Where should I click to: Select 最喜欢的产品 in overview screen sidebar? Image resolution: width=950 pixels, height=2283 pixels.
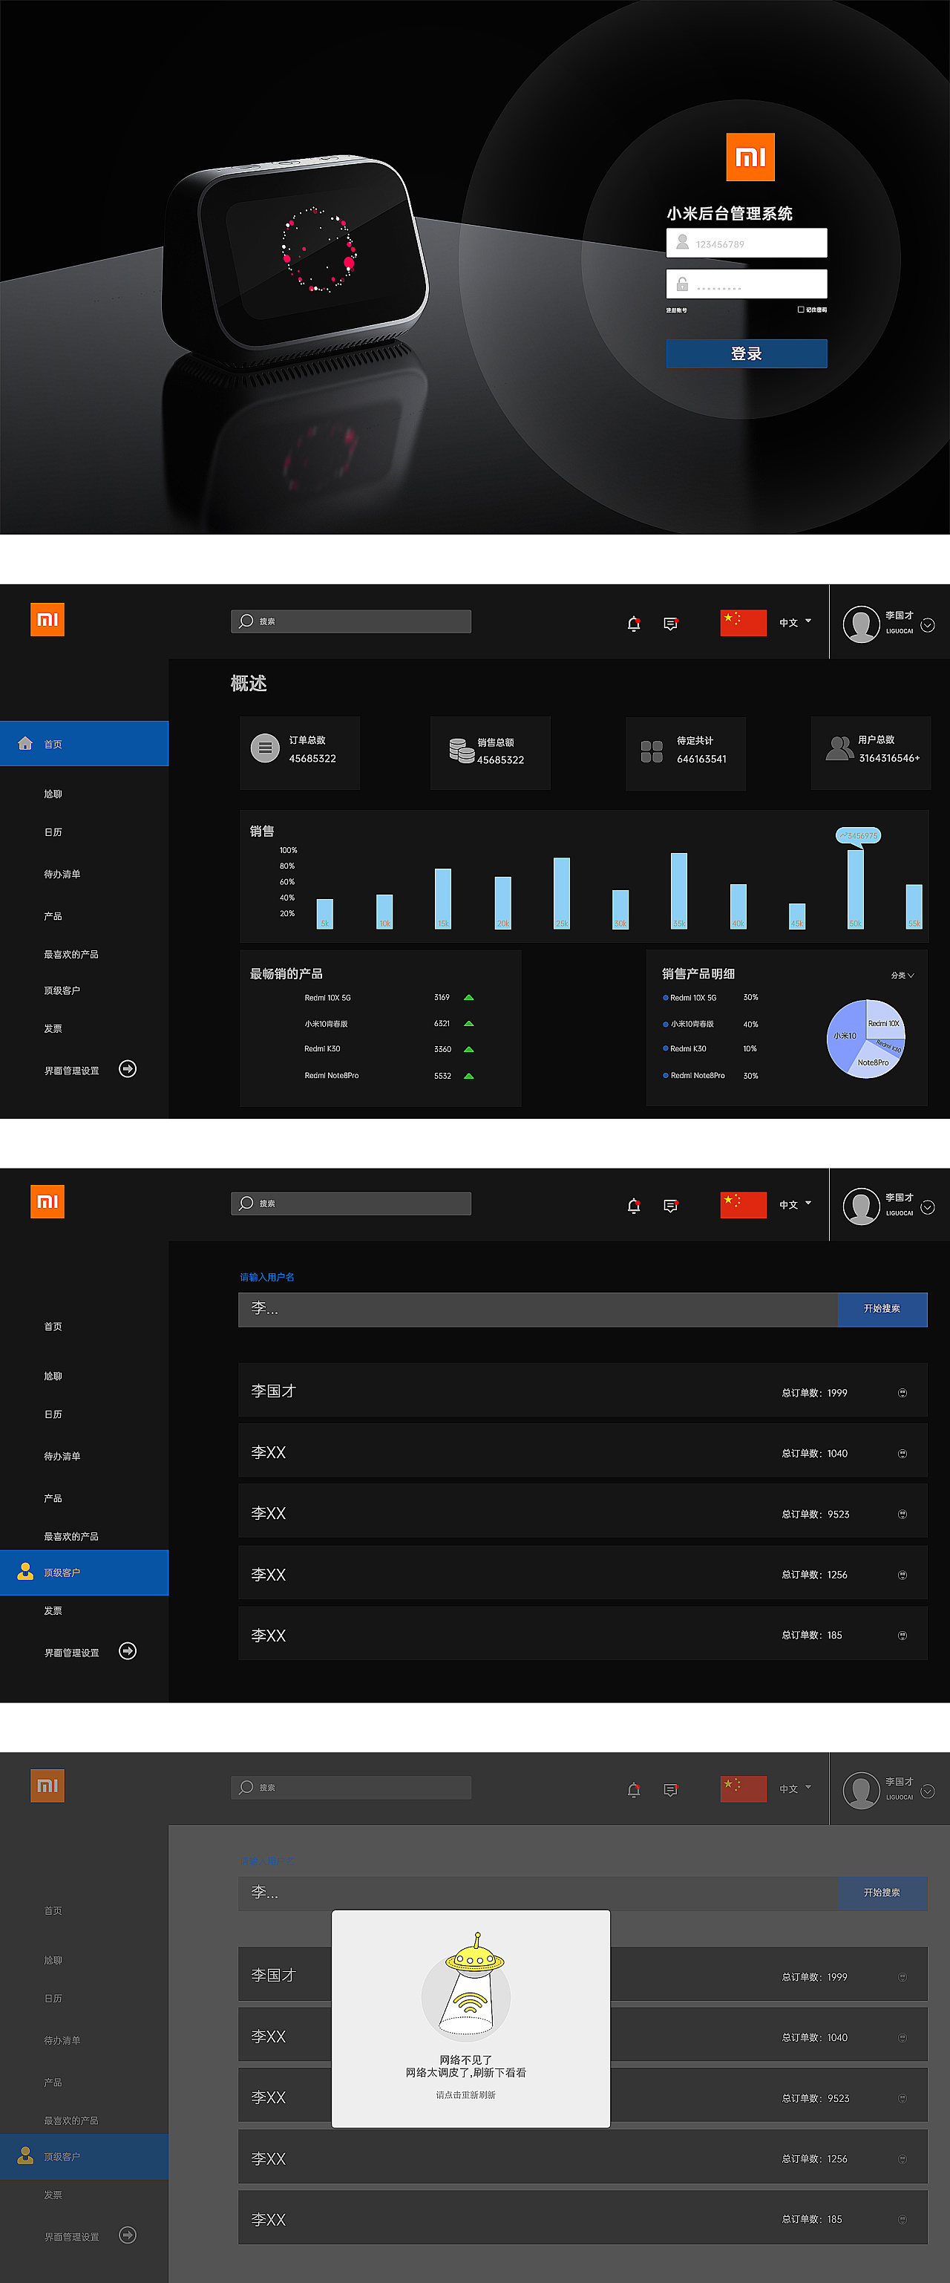[x=71, y=955]
